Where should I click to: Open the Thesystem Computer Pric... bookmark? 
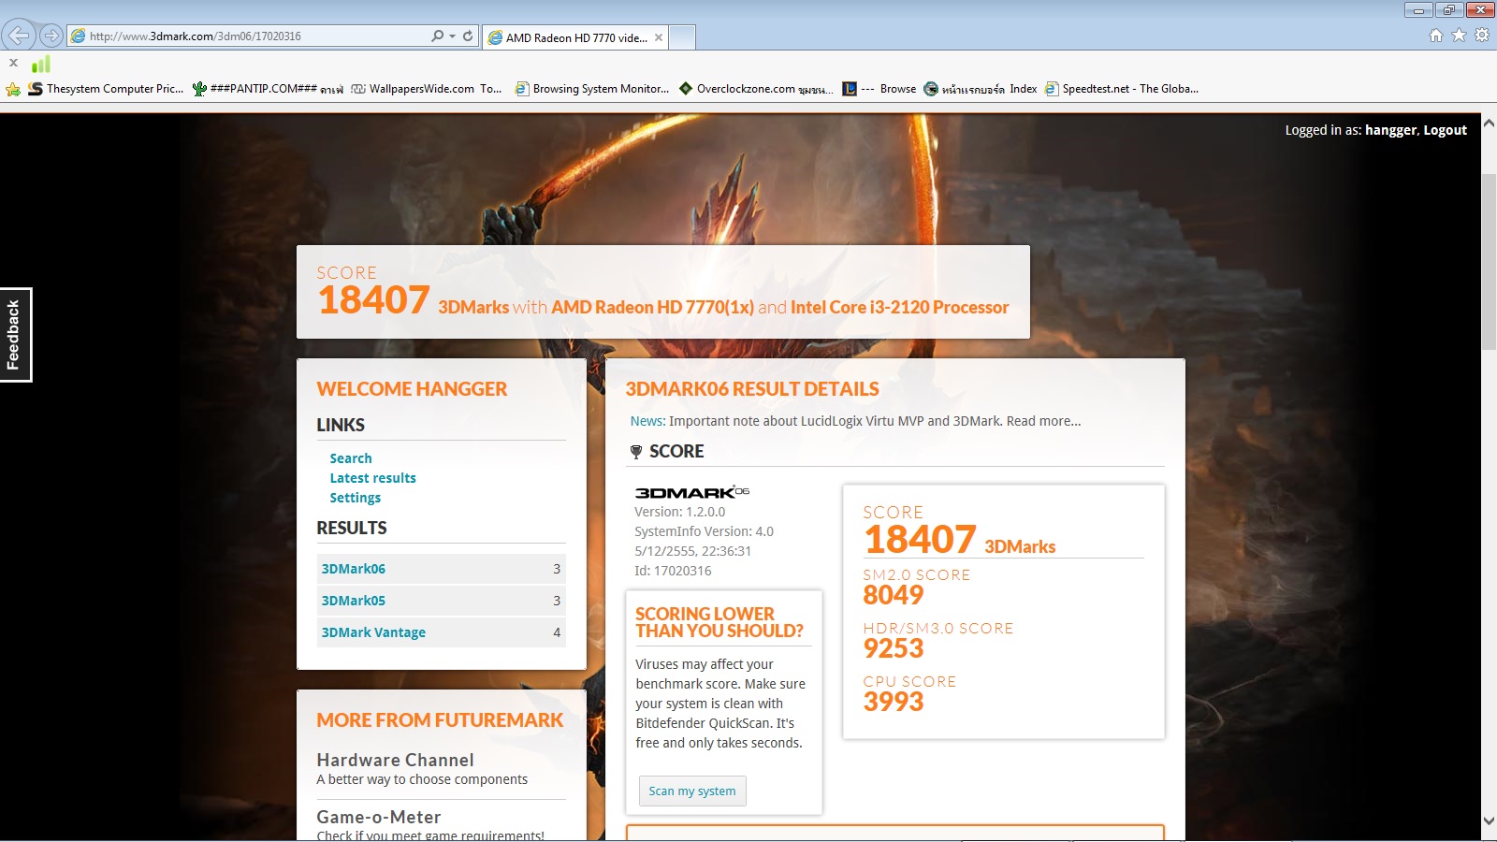pyautogui.click(x=106, y=89)
